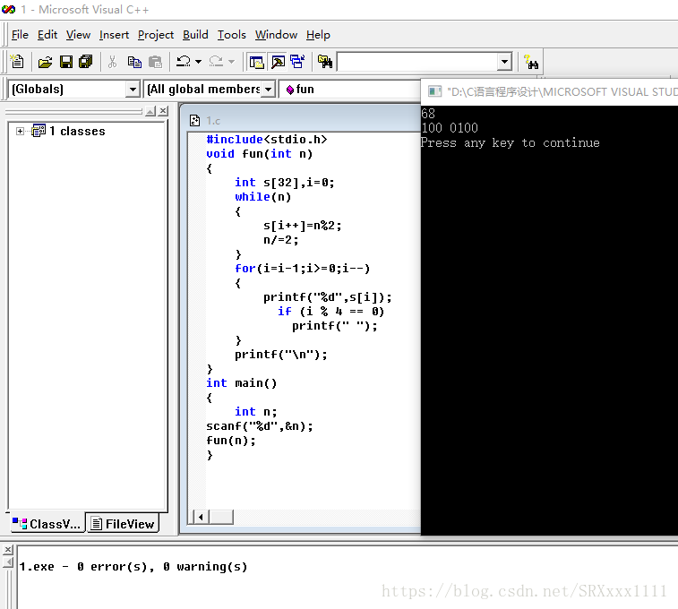The width and height of the screenshot is (678, 609).
Task: Toggle the Workspace window icon
Action: click(x=256, y=62)
